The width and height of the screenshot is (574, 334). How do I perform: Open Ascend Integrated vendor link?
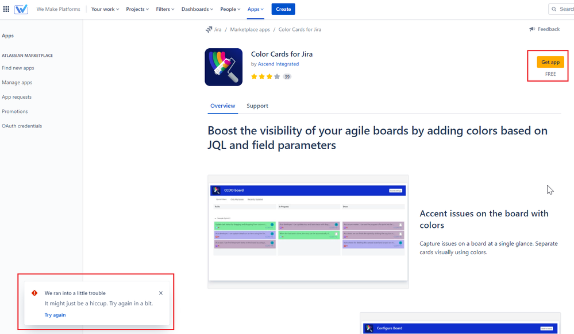point(278,64)
